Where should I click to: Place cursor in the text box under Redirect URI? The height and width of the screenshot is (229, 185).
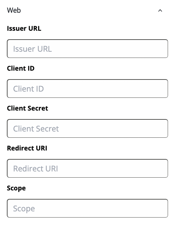pyautogui.click(x=87, y=168)
